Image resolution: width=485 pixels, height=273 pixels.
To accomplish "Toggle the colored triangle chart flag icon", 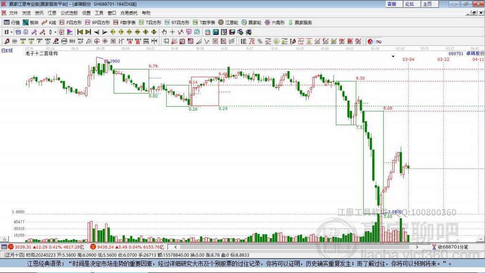I will click(70, 32).
